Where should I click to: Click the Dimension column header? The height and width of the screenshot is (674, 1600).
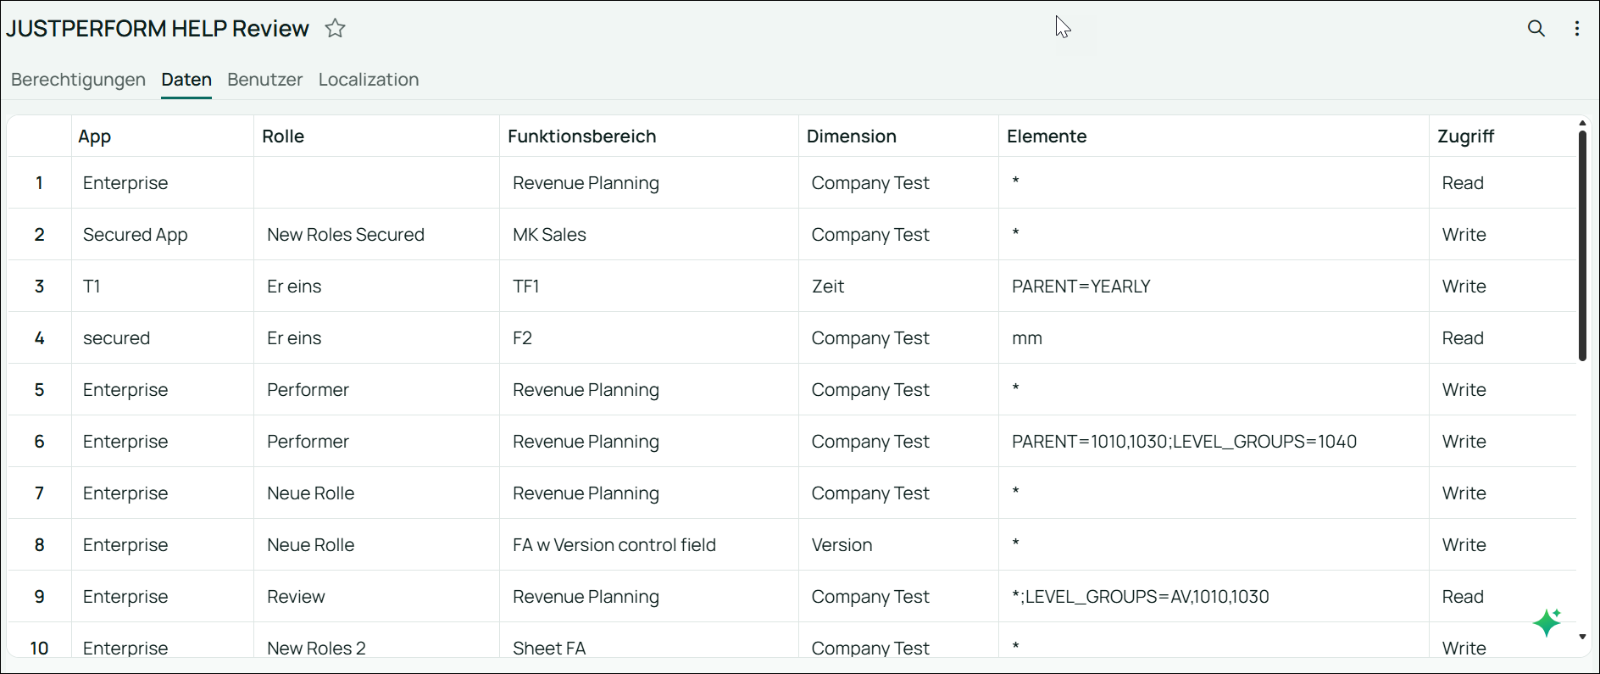pos(898,136)
